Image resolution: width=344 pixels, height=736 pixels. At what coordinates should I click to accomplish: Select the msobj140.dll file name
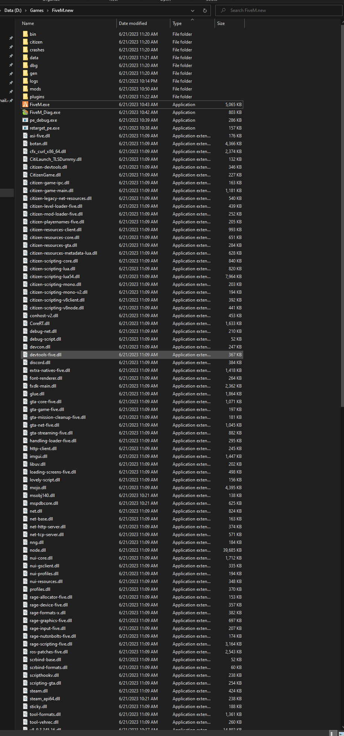pyautogui.click(x=42, y=496)
